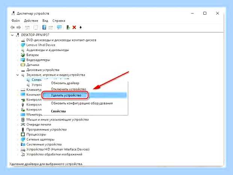Click the Device Manager title bar icon

point(13,13)
